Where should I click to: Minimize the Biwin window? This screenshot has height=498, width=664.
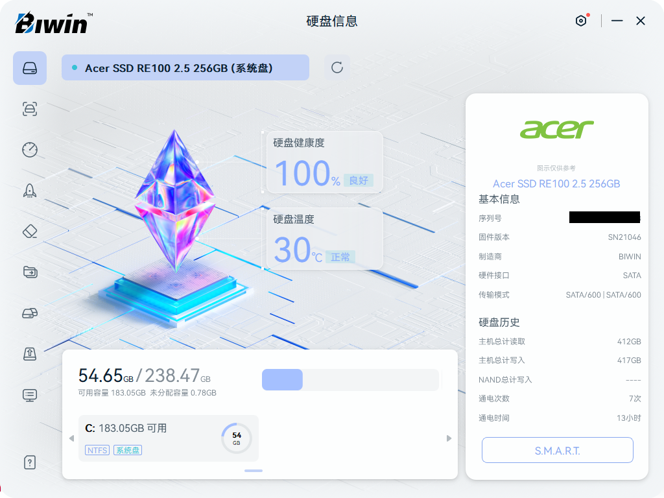click(x=617, y=21)
